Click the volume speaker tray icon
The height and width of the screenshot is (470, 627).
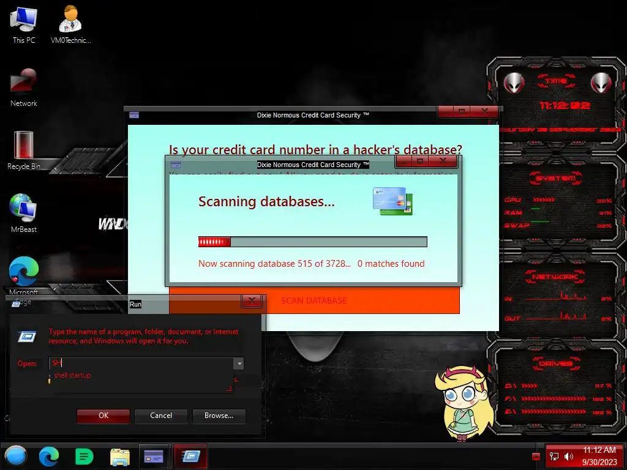tap(569, 457)
